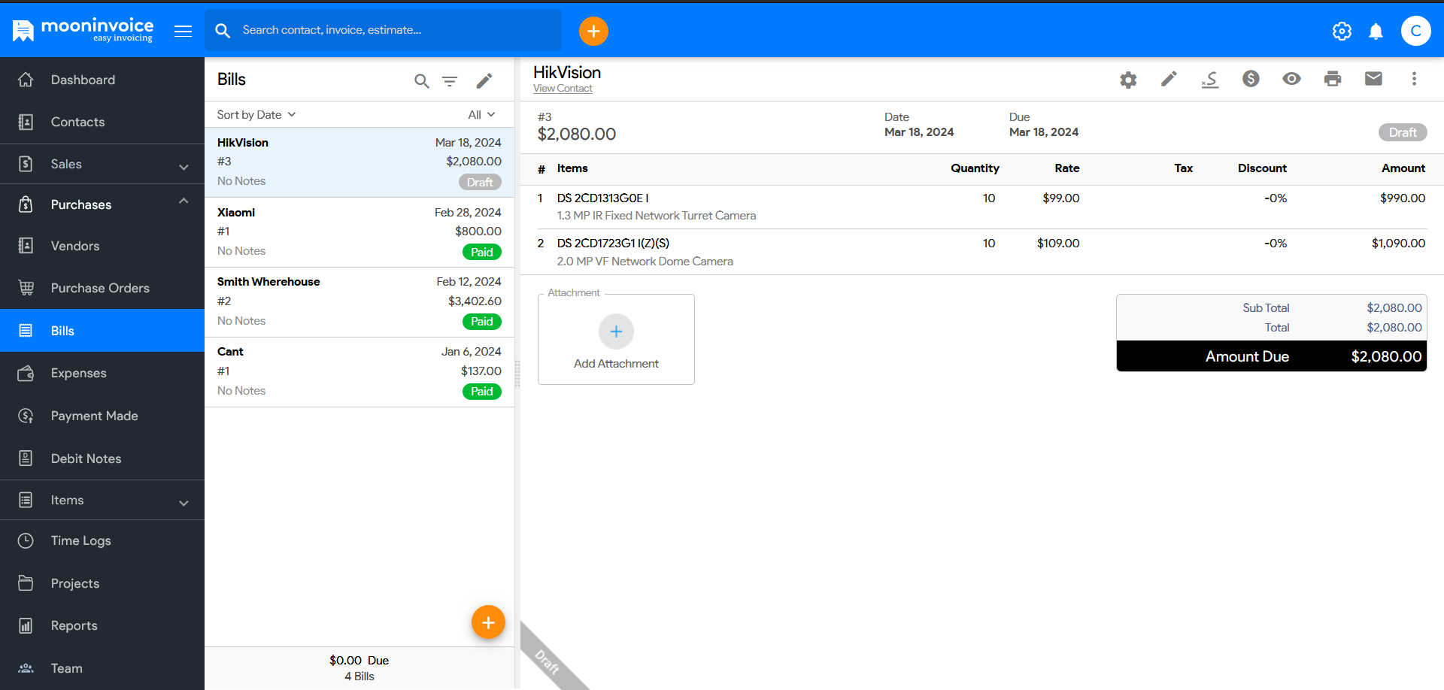The image size is (1444, 690).
Task: Click the Purchase Orders cart icon
Action: click(x=26, y=288)
